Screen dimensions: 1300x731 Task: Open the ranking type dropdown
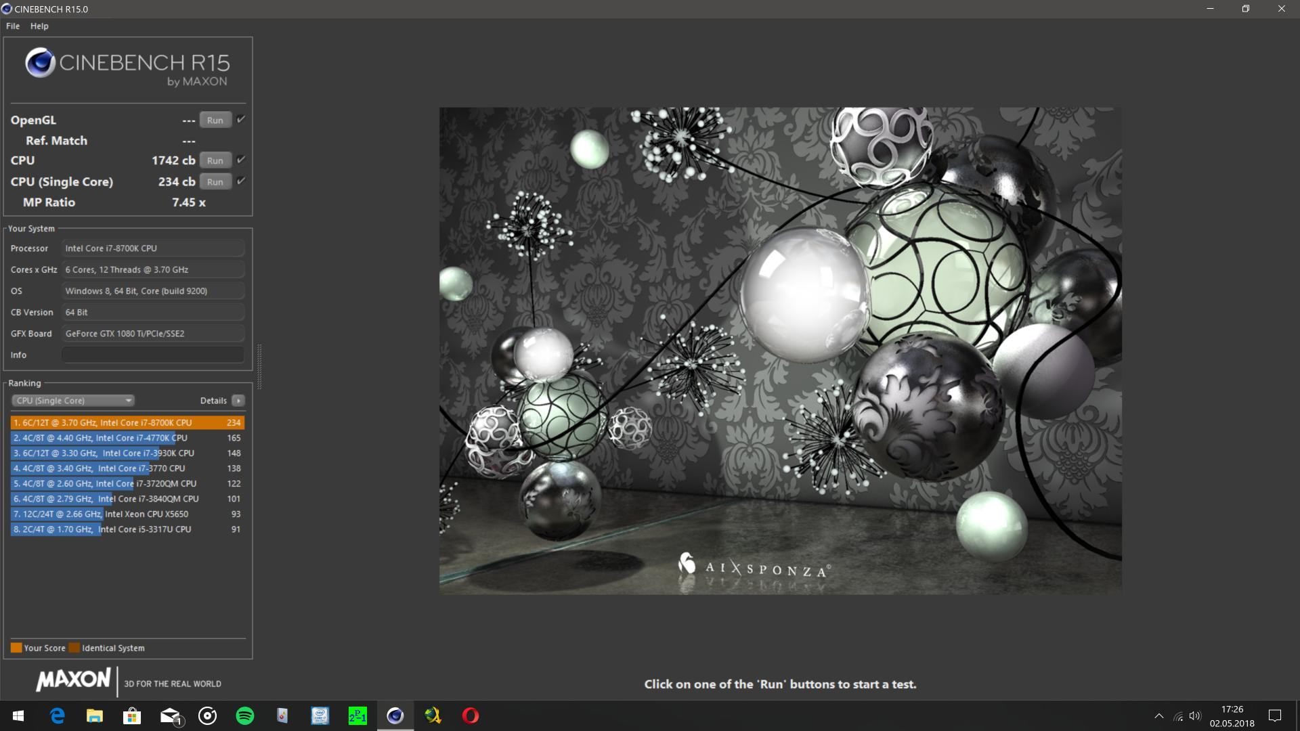pyautogui.click(x=72, y=401)
